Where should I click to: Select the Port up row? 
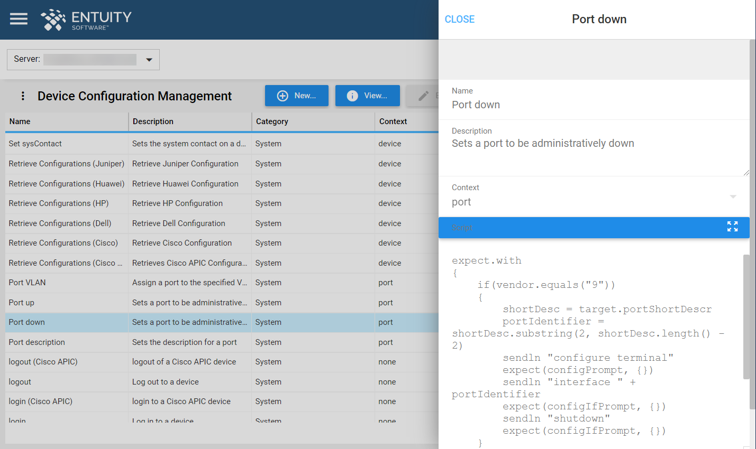point(66,302)
